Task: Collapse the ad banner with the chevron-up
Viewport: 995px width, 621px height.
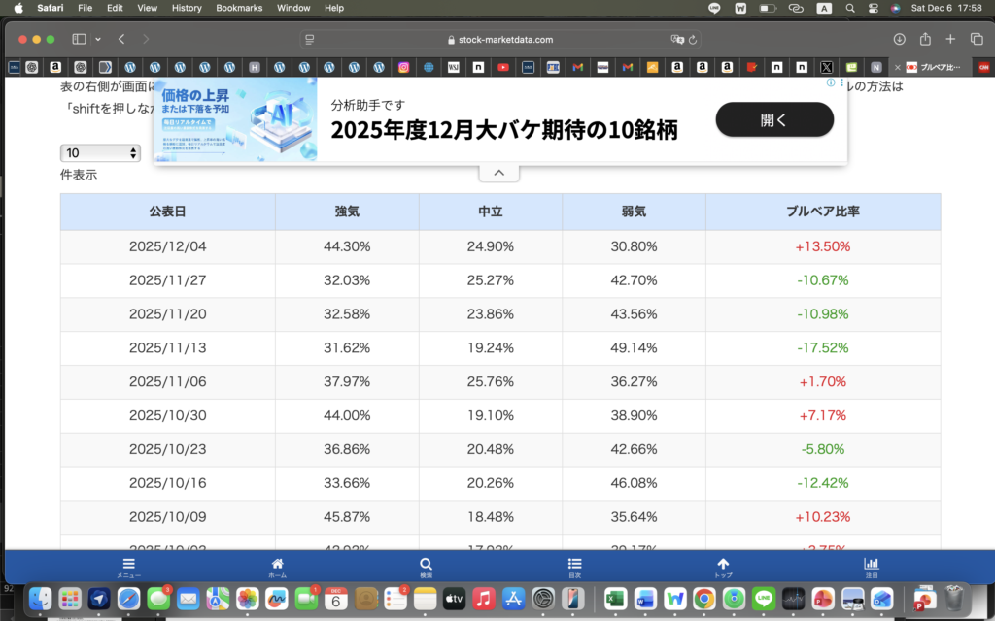Action: [x=498, y=173]
